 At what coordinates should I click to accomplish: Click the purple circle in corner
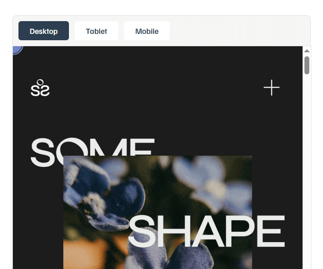click(18, 50)
